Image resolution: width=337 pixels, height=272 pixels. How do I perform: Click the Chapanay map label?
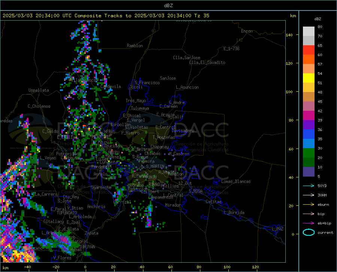pyautogui.click(x=160, y=147)
